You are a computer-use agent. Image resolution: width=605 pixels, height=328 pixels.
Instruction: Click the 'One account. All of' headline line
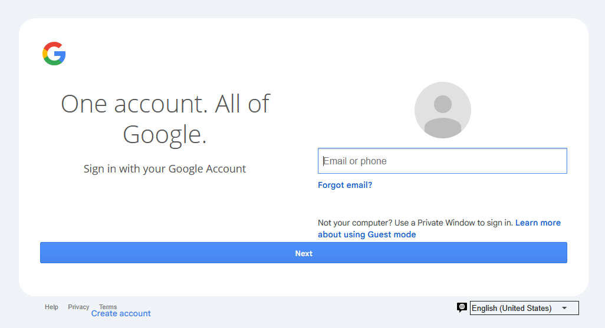click(x=165, y=104)
